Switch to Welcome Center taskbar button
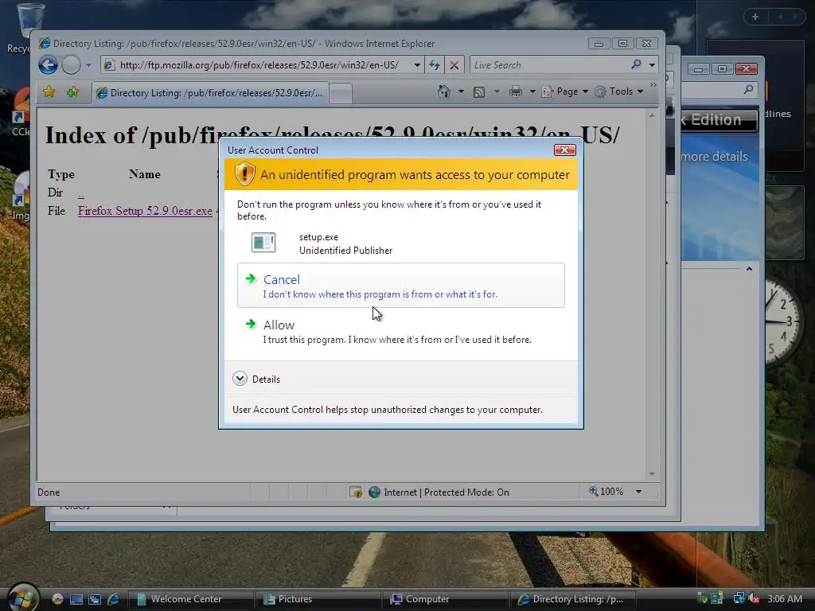815x611 pixels. click(x=190, y=599)
